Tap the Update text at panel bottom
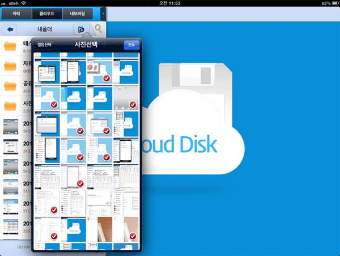The height and width of the screenshot is (256, 340). click(x=24, y=247)
